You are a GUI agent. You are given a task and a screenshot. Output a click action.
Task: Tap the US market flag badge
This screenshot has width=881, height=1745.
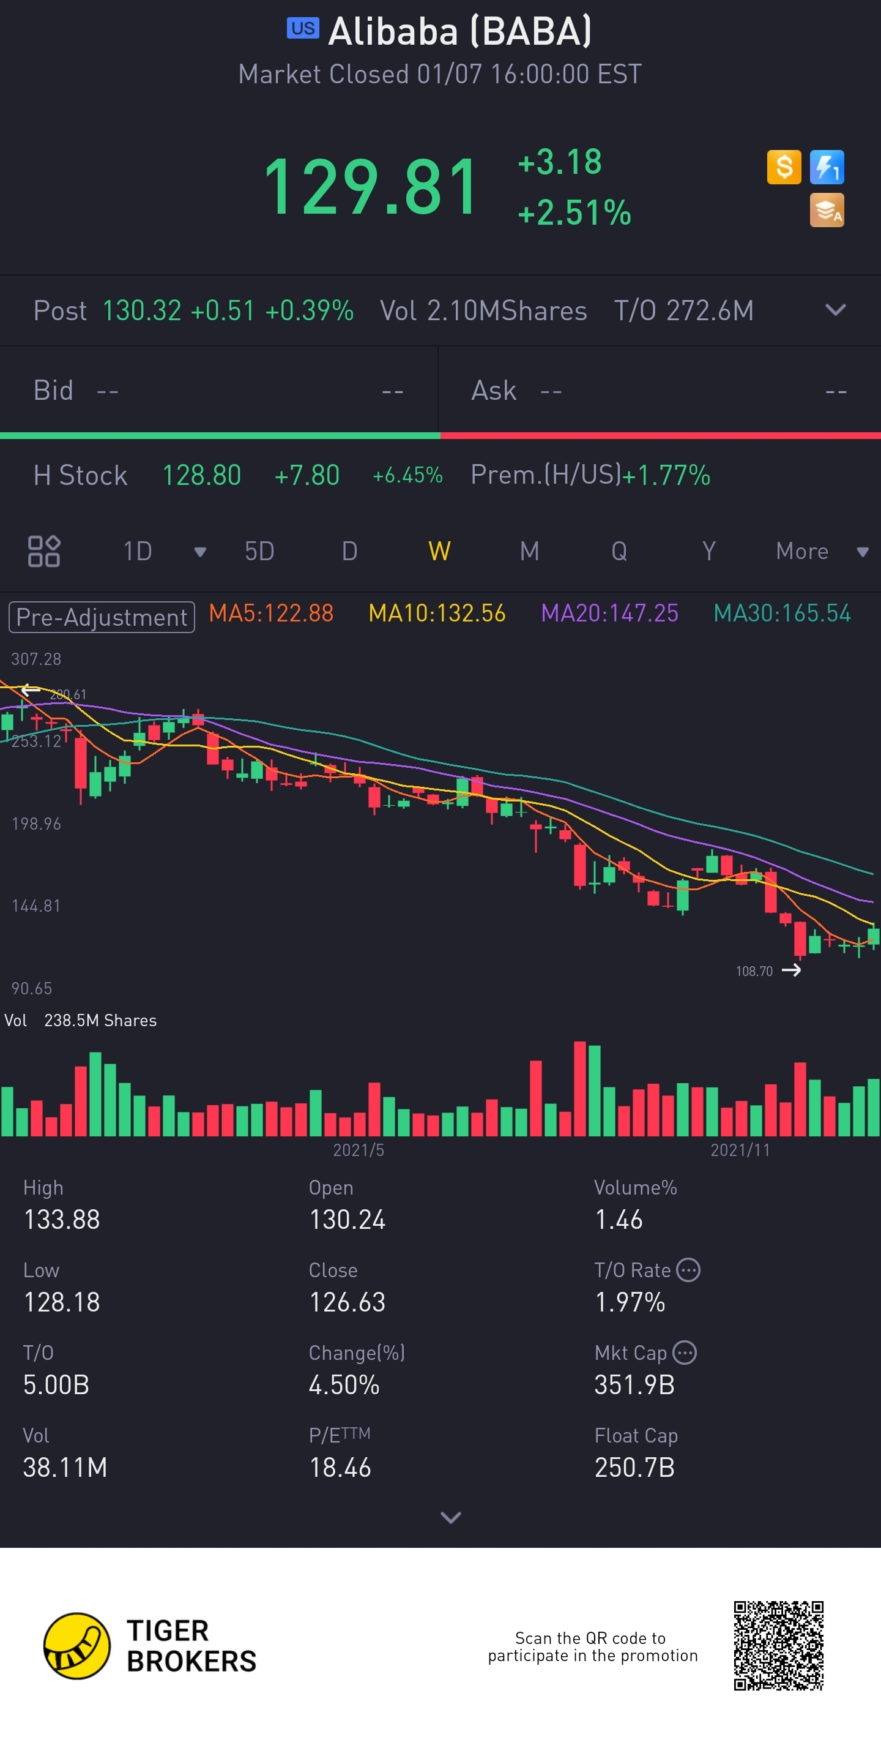pos(302,28)
